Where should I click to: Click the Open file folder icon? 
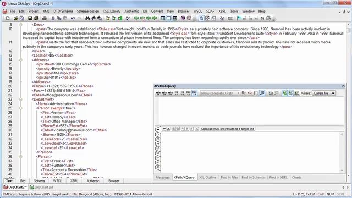(16, 18)
